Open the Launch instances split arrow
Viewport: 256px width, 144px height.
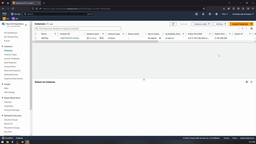pyautogui.click(x=251, y=24)
